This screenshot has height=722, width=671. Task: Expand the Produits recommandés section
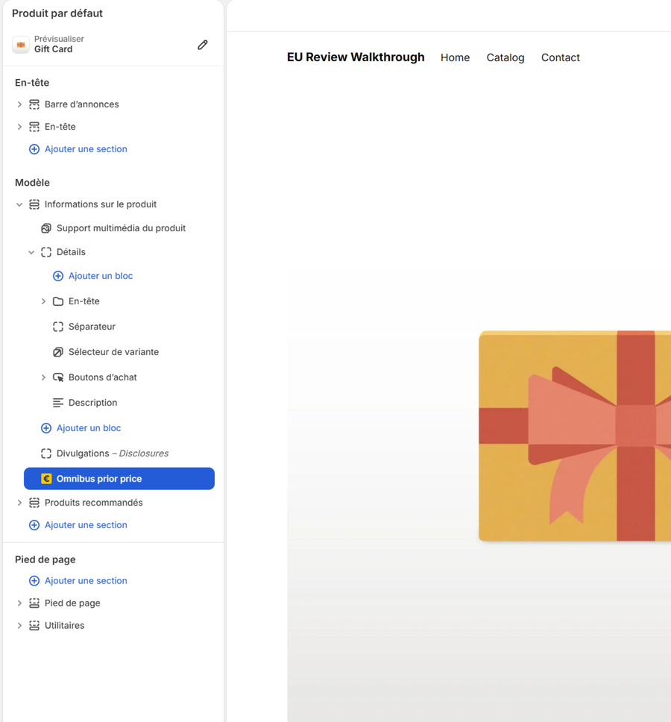click(x=19, y=503)
